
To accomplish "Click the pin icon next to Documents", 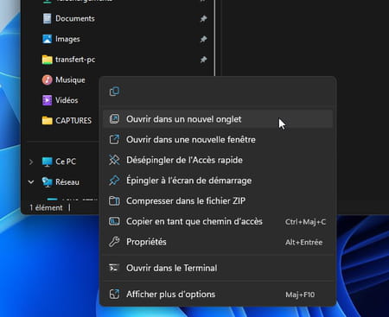I will pyautogui.click(x=203, y=19).
